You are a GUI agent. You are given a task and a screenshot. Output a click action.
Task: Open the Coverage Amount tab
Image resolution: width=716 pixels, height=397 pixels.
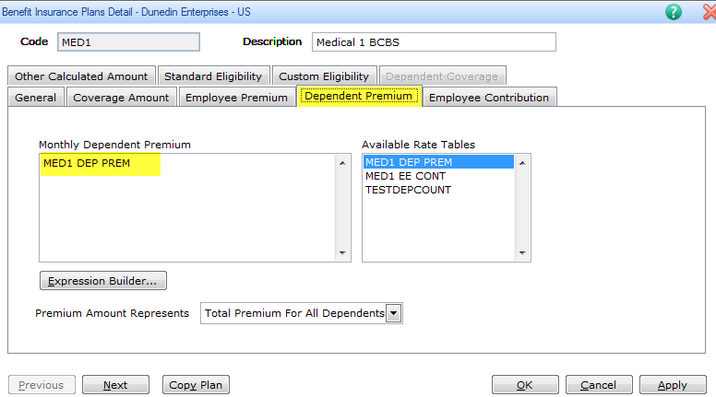(121, 98)
